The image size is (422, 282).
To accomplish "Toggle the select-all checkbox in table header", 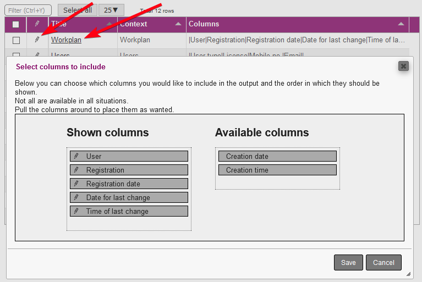I will pos(16,24).
